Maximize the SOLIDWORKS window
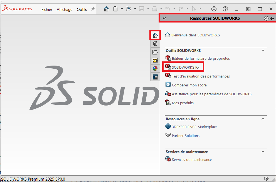 pos(260,9)
